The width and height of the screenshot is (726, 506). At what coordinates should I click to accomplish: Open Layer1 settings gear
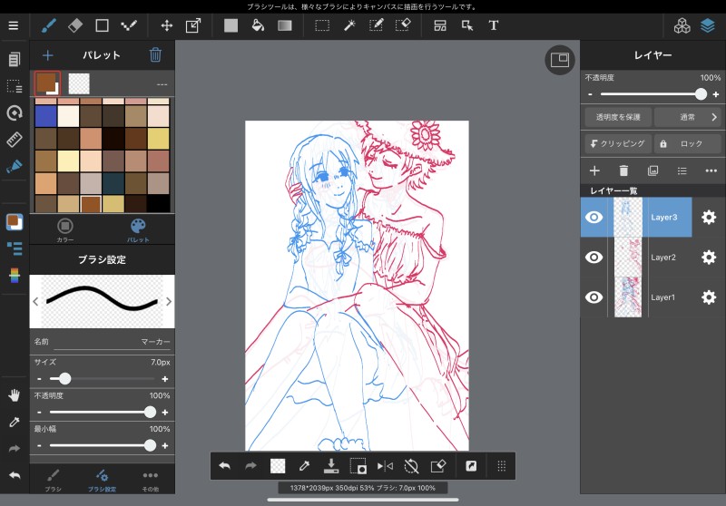click(x=709, y=297)
